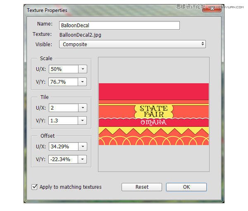Viewport: 248px width, 211px height.
Task: Expand the Tile V/Y dropdown arrow
Action: (x=82, y=121)
